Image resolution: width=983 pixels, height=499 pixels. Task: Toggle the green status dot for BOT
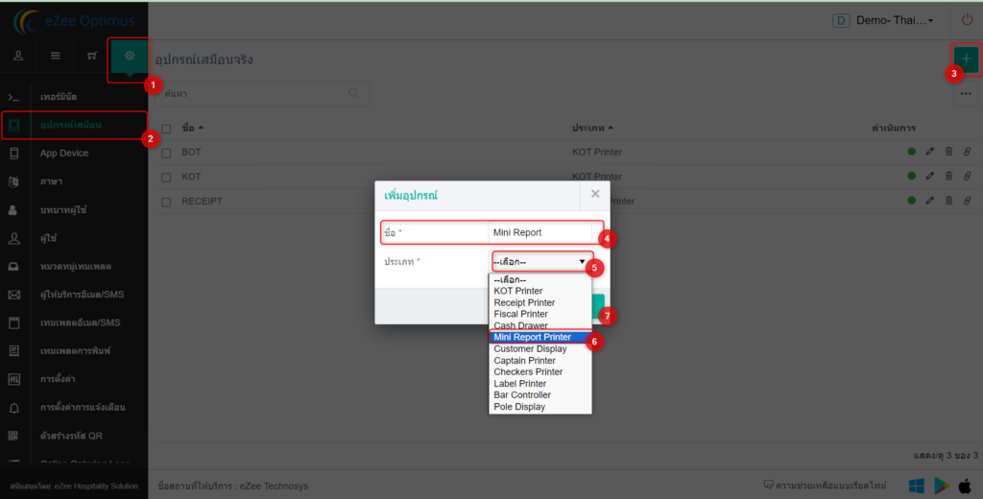pos(912,152)
